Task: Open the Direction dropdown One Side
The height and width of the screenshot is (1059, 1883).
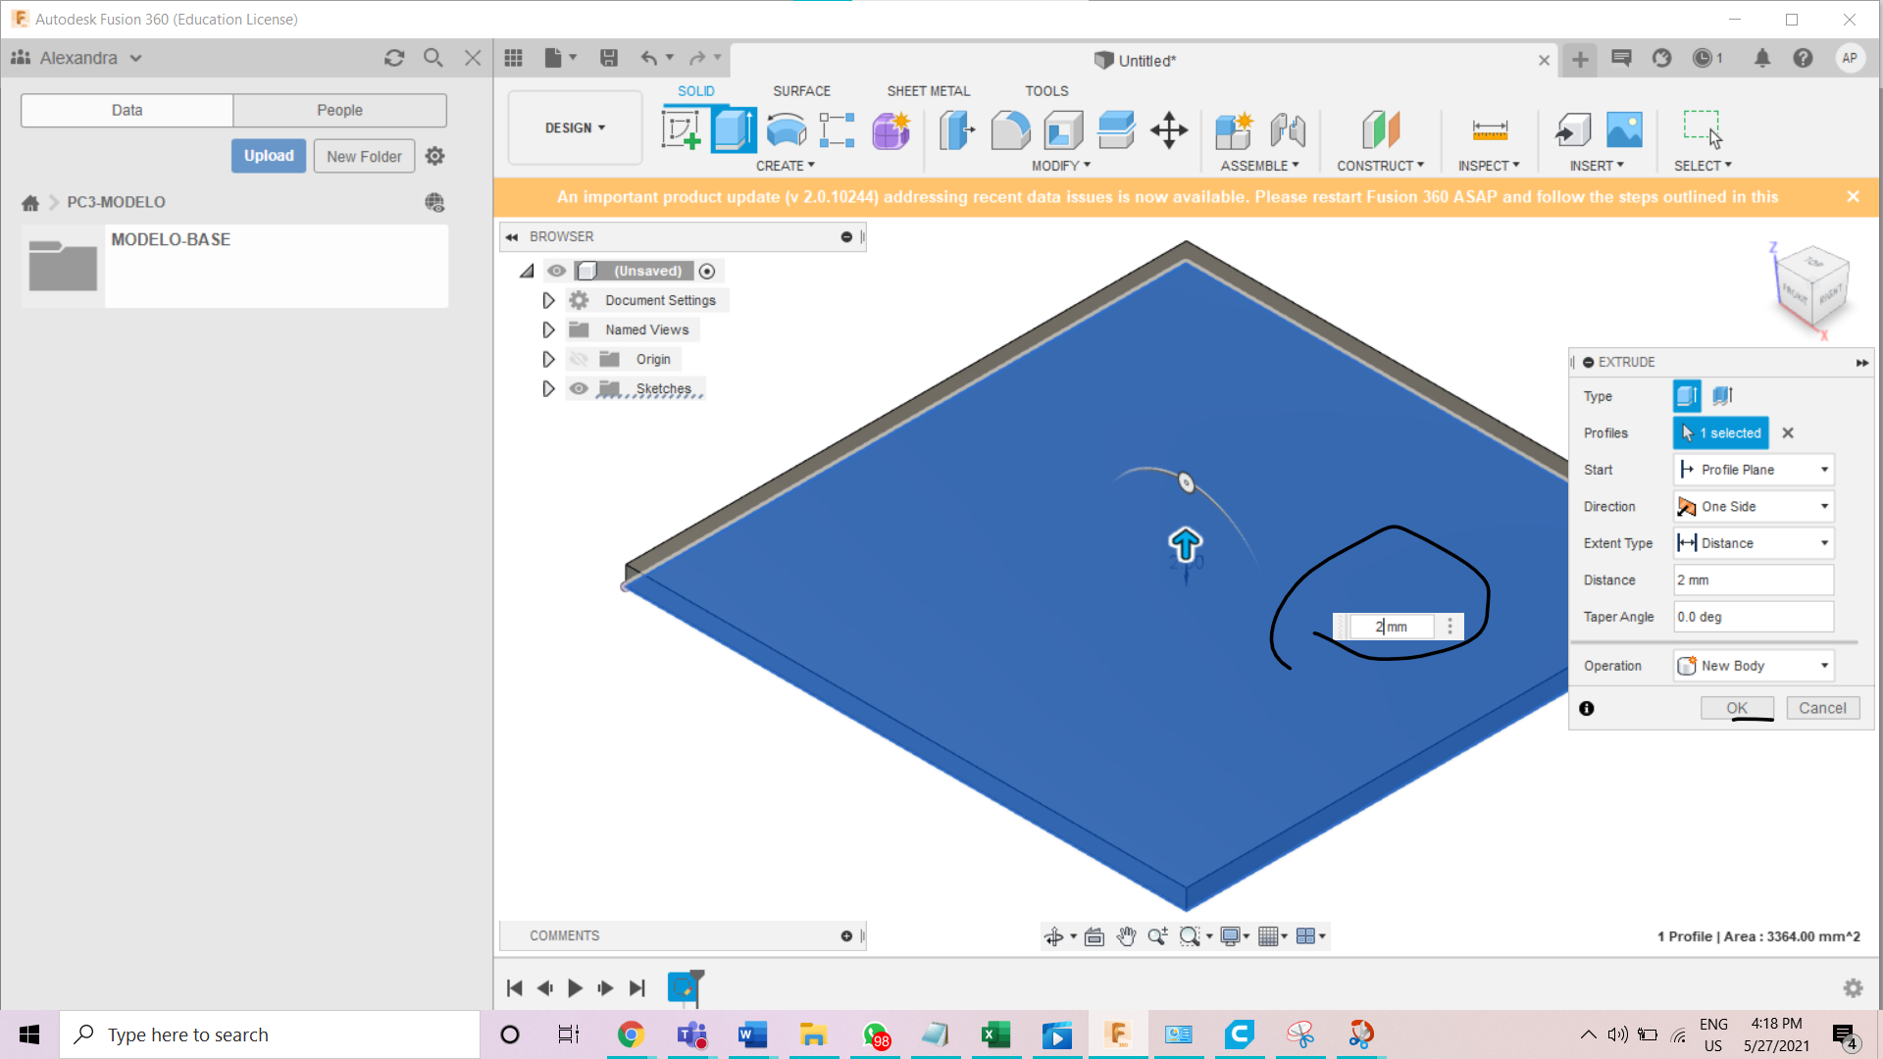Action: (x=1754, y=507)
